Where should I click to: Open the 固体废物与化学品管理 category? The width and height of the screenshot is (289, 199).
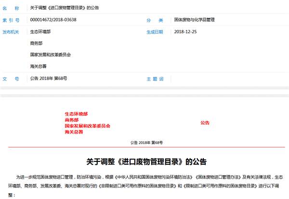click(x=194, y=20)
